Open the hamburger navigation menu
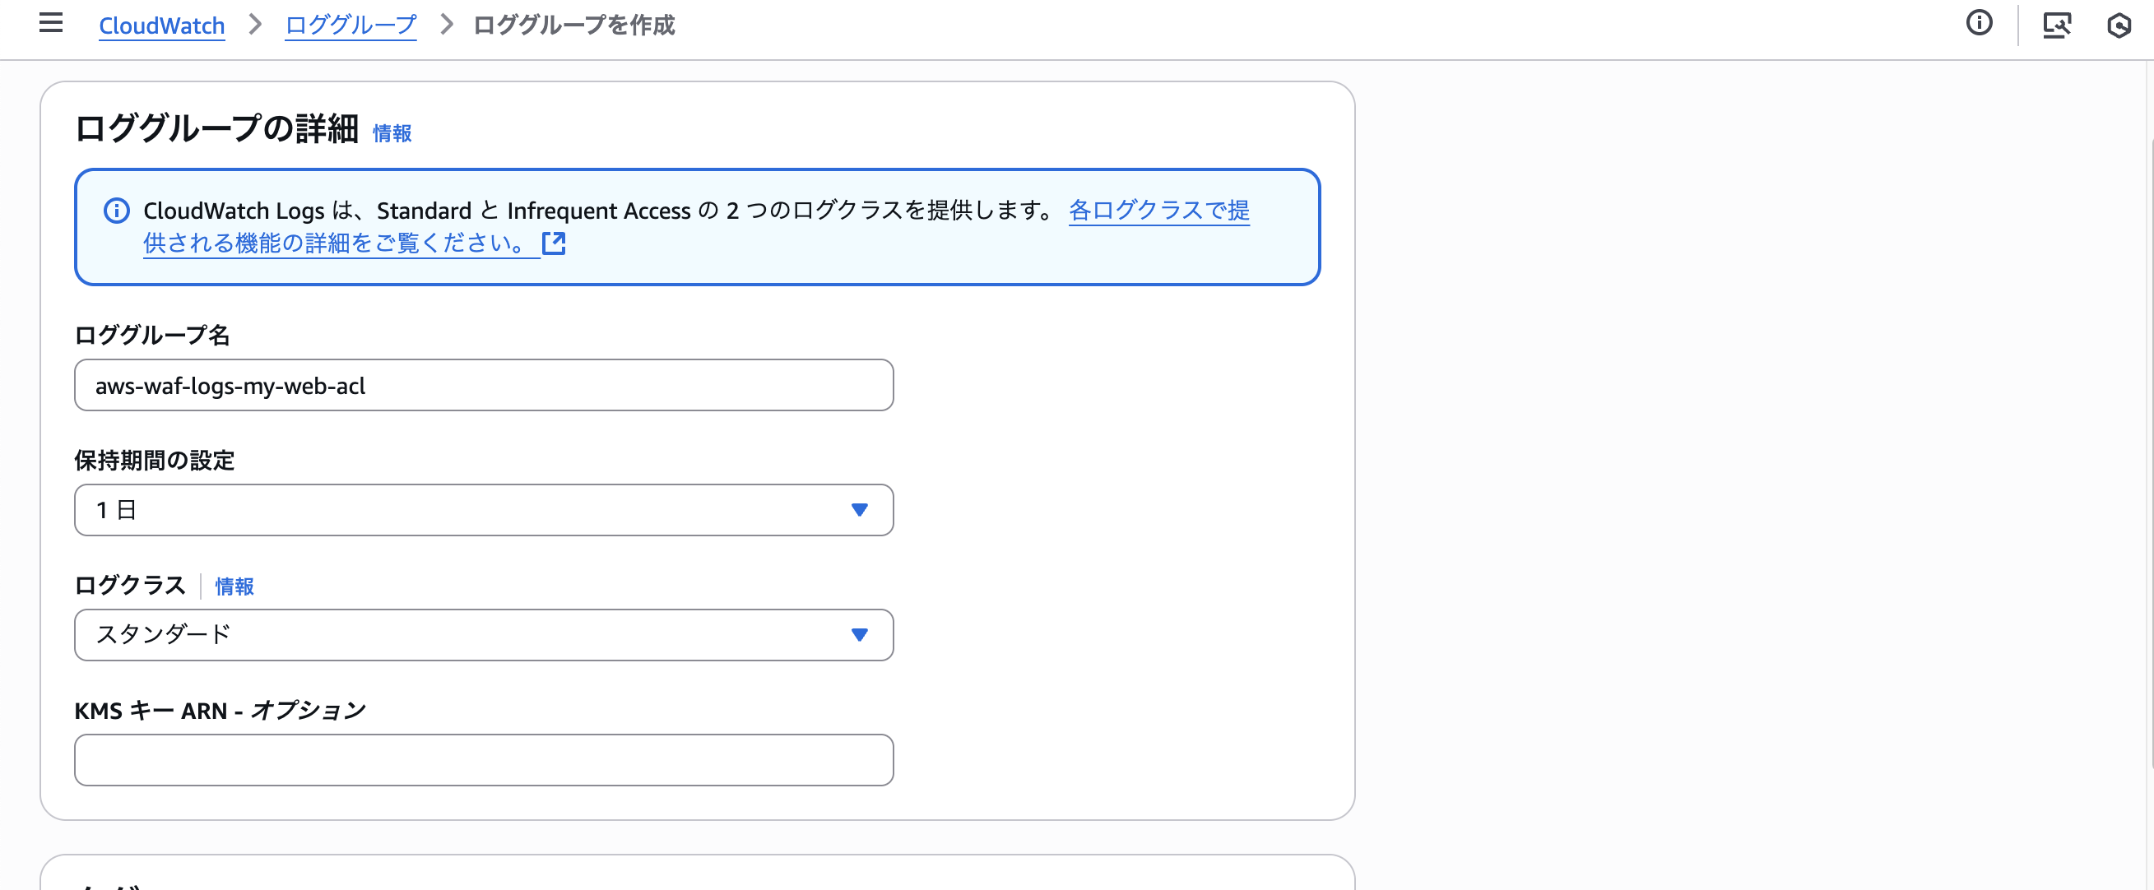Screen dimensions: 2154x890 click(x=51, y=23)
